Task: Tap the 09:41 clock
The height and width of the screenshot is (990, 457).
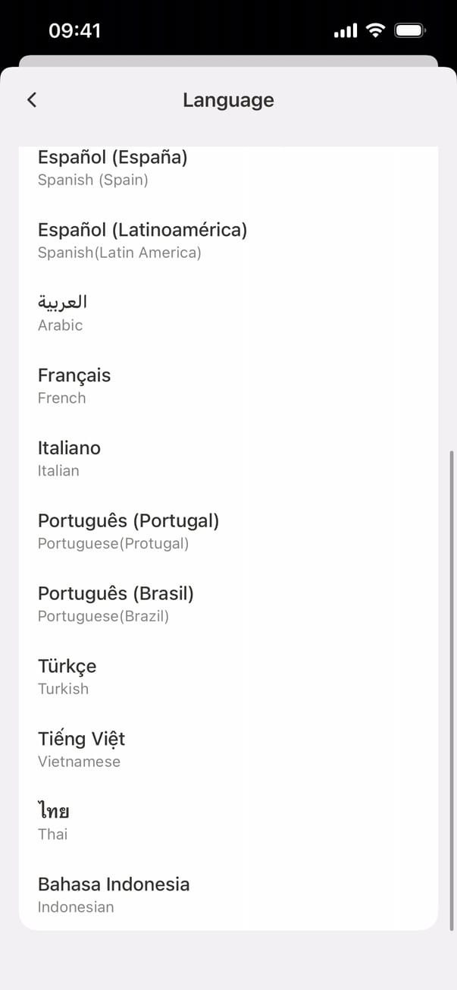Action: pyautogui.click(x=74, y=30)
